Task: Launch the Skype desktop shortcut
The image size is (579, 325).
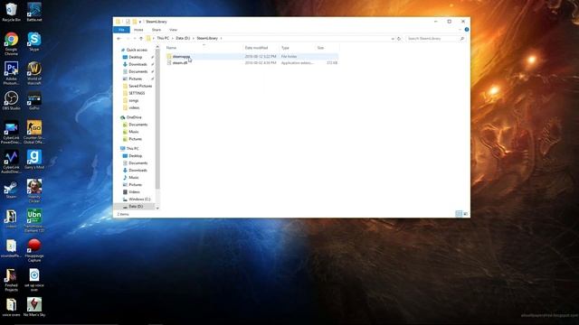Action: pyautogui.click(x=34, y=42)
